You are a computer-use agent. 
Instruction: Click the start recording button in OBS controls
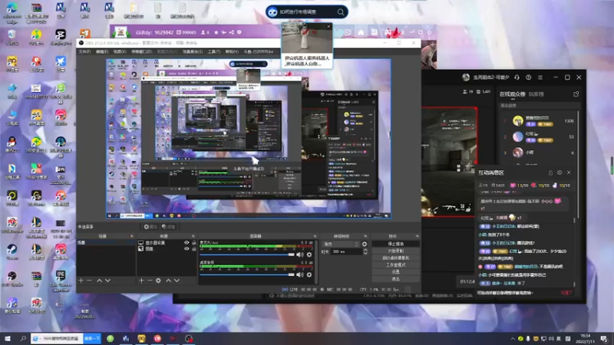pos(395,251)
